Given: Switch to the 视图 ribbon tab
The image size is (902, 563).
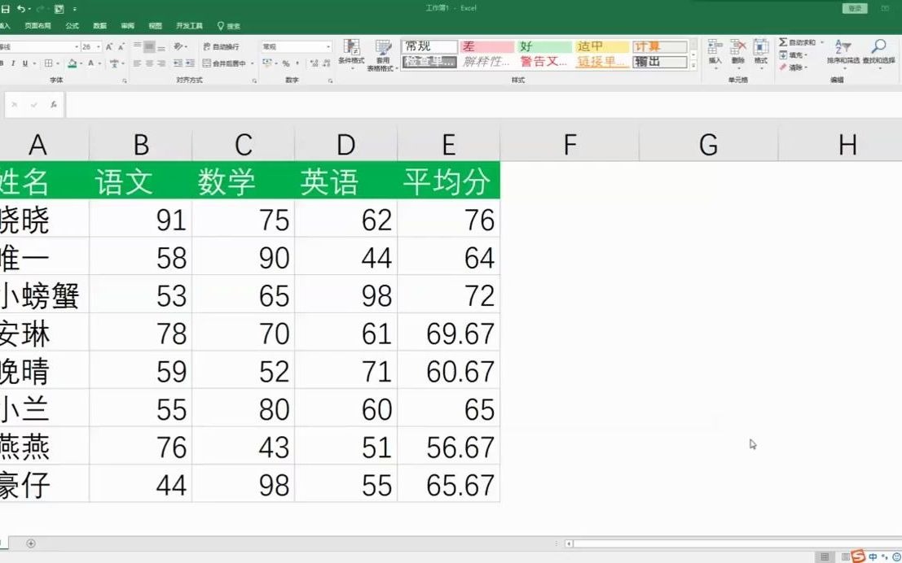Looking at the screenshot, I should coord(155,25).
